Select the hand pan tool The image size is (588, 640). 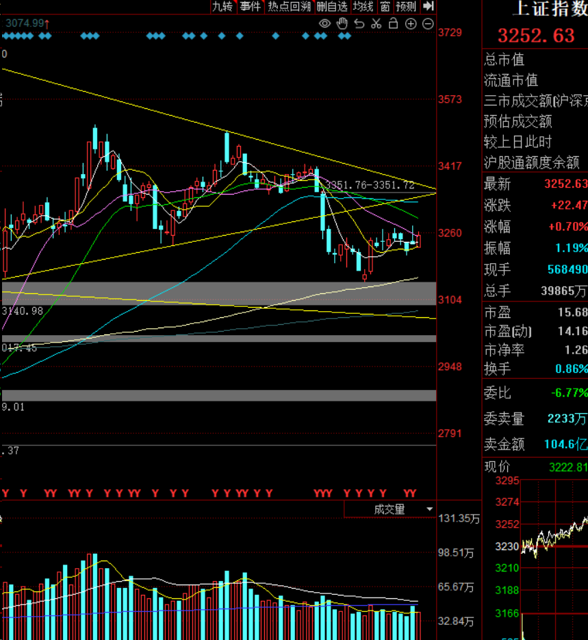point(342,23)
